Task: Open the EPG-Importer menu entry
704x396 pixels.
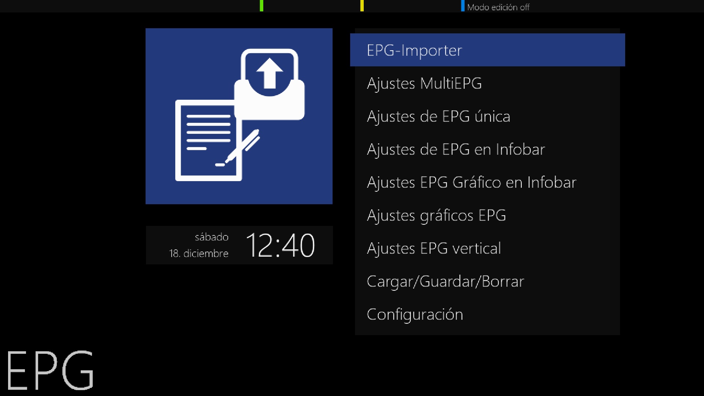Action: pos(487,50)
